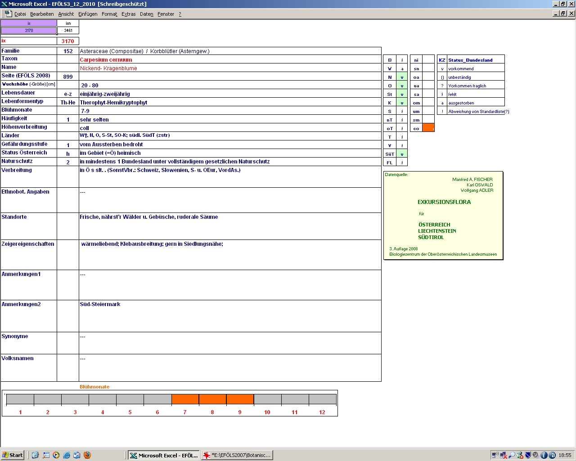This screenshot has height=461, width=576.
Task: Open Windows Media Player quick launch icon
Action: 56,455
